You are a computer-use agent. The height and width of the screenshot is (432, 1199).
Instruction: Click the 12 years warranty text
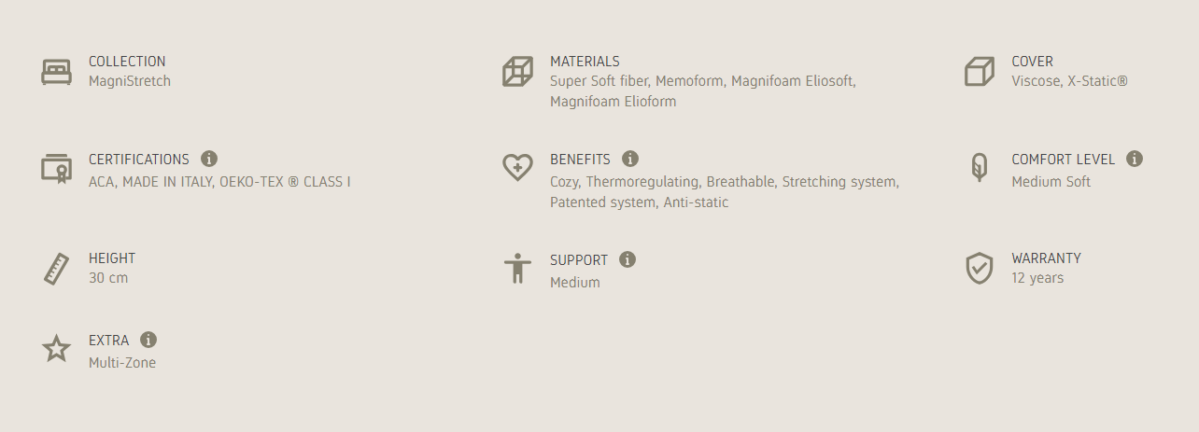1037,278
